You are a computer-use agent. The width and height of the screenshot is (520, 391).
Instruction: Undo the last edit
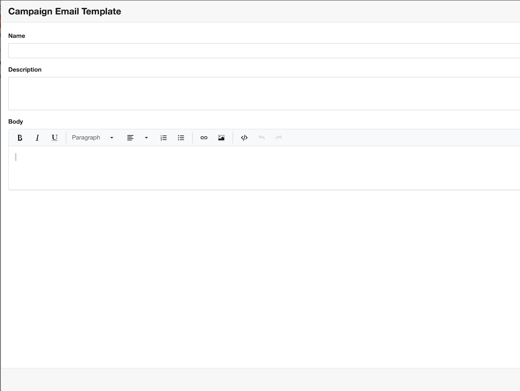point(262,138)
